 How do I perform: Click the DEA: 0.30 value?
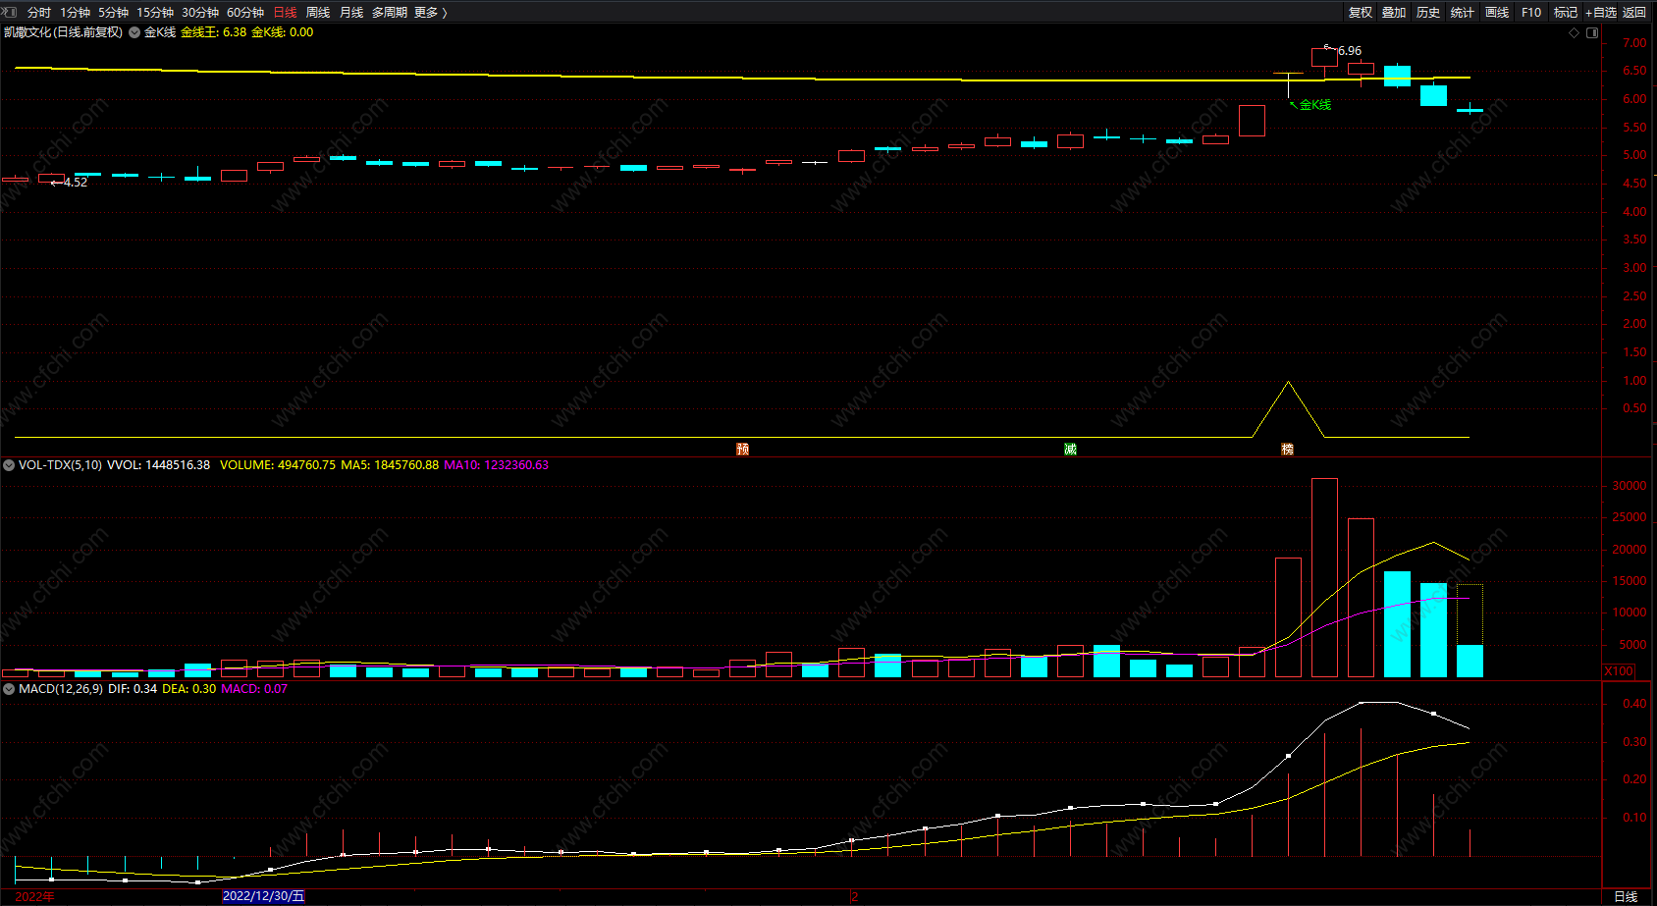click(189, 689)
